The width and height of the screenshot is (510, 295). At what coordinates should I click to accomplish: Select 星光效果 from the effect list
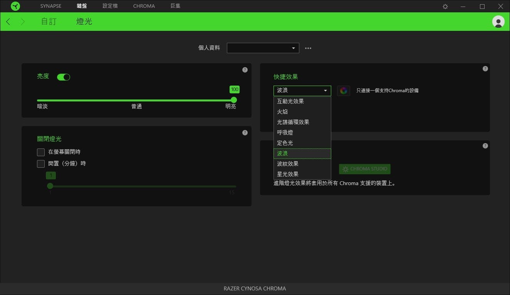point(302,174)
